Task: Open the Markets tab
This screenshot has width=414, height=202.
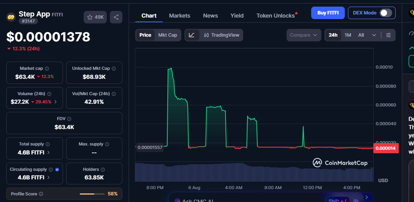Action: [x=179, y=16]
